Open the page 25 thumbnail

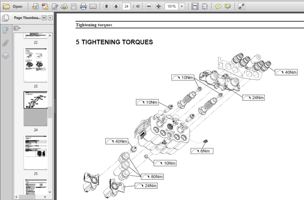pos(36,152)
